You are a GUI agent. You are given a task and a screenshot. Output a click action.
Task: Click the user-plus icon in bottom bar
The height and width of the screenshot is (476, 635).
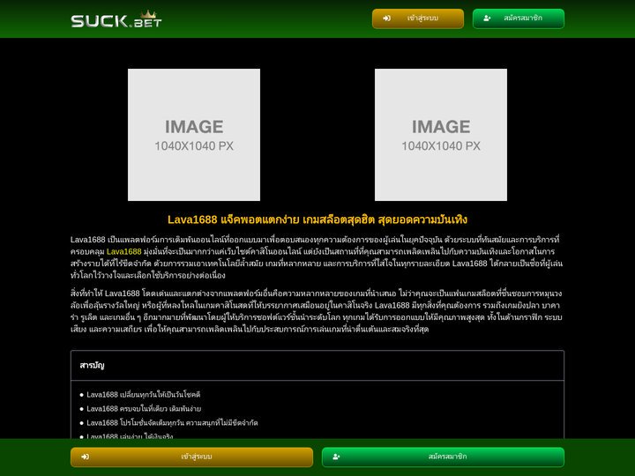point(336,457)
